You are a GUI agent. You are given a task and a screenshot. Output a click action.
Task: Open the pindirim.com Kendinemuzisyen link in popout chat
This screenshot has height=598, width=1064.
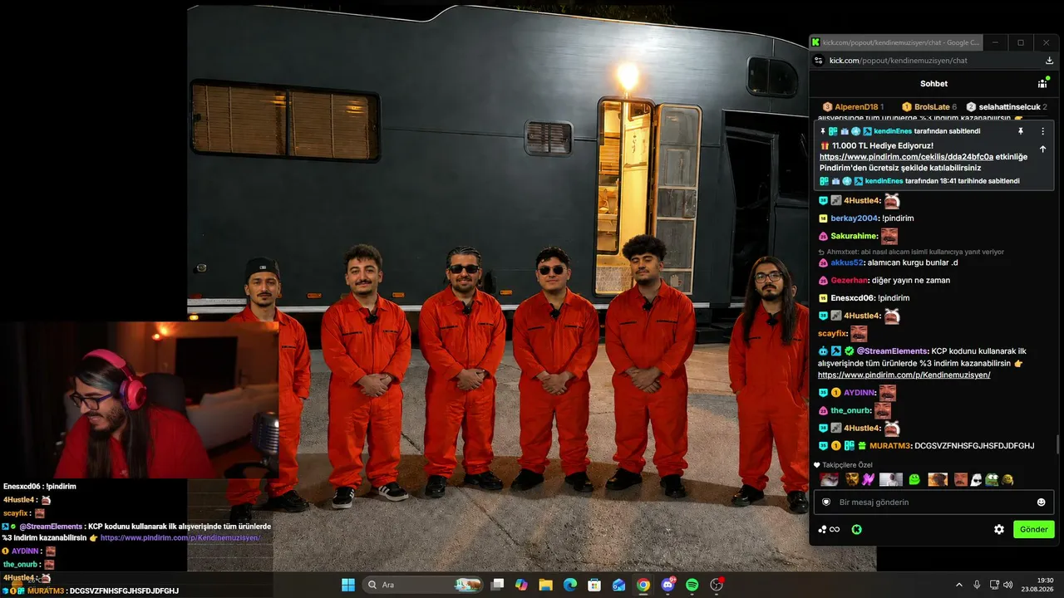point(904,375)
